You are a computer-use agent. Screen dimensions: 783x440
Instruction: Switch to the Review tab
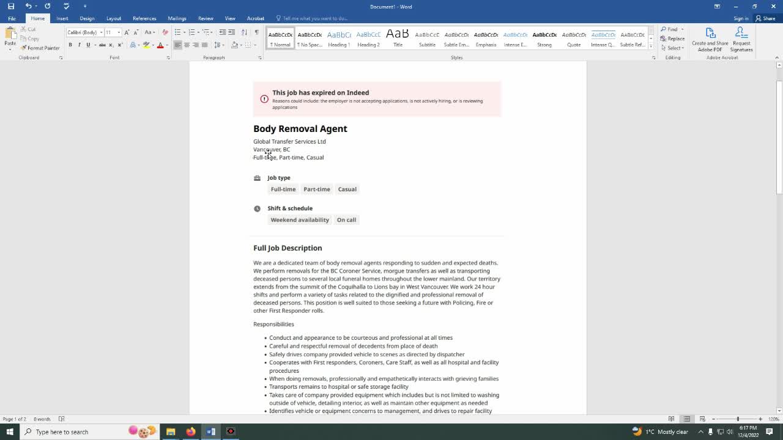pos(206,18)
